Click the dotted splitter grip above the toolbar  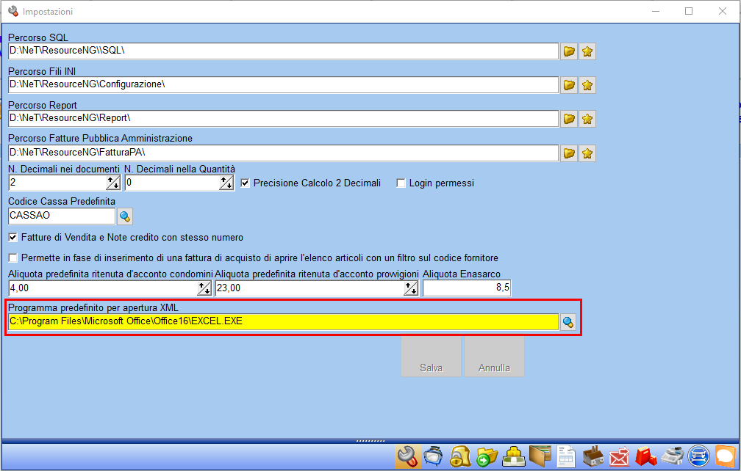370,442
